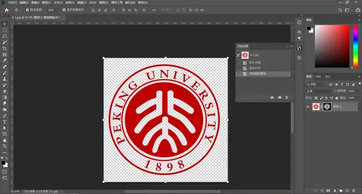Select the Zoom tool in the toolbox
The height and width of the screenshot is (194, 362).
[x=5, y=146]
